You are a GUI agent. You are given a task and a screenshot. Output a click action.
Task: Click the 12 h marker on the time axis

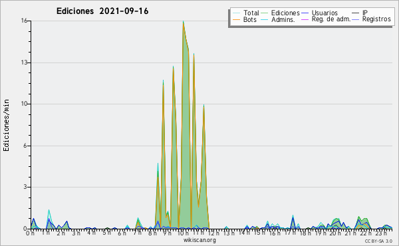click(213, 233)
